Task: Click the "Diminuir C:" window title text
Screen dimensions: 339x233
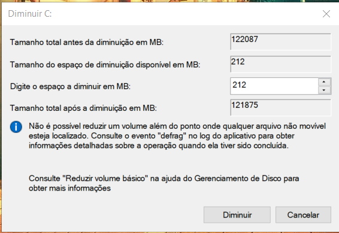Action: pyautogui.click(x=30, y=14)
